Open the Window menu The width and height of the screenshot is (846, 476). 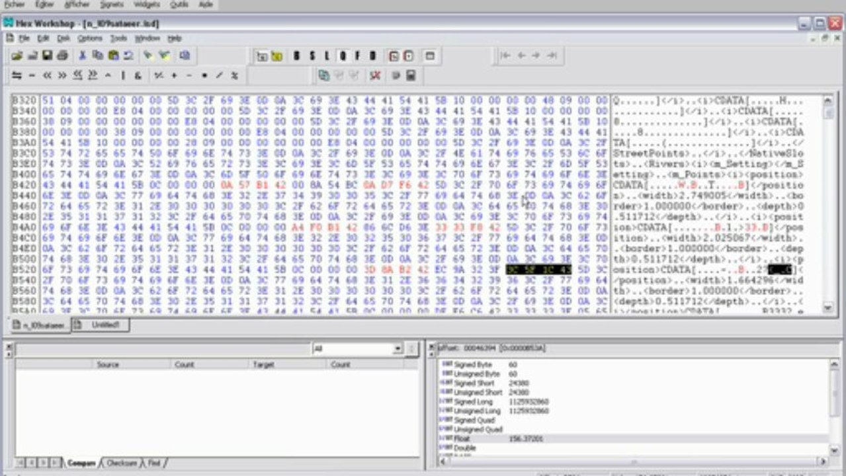pyautogui.click(x=148, y=38)
